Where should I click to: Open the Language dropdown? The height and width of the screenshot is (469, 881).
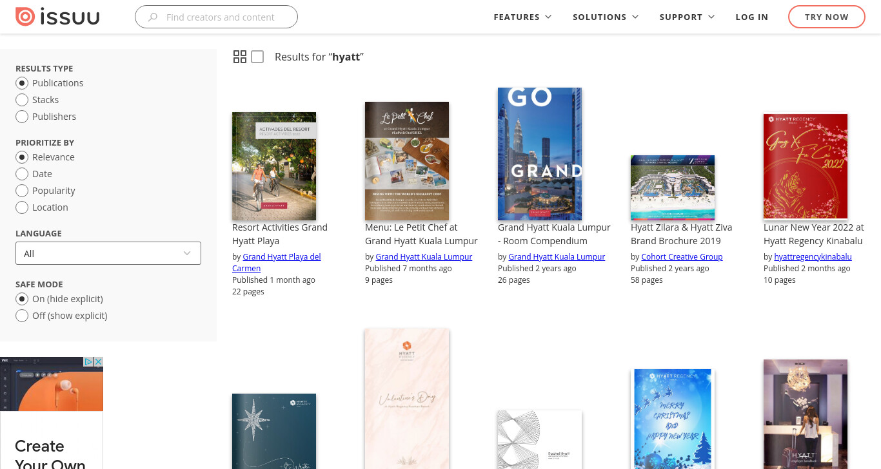[108, 253]
